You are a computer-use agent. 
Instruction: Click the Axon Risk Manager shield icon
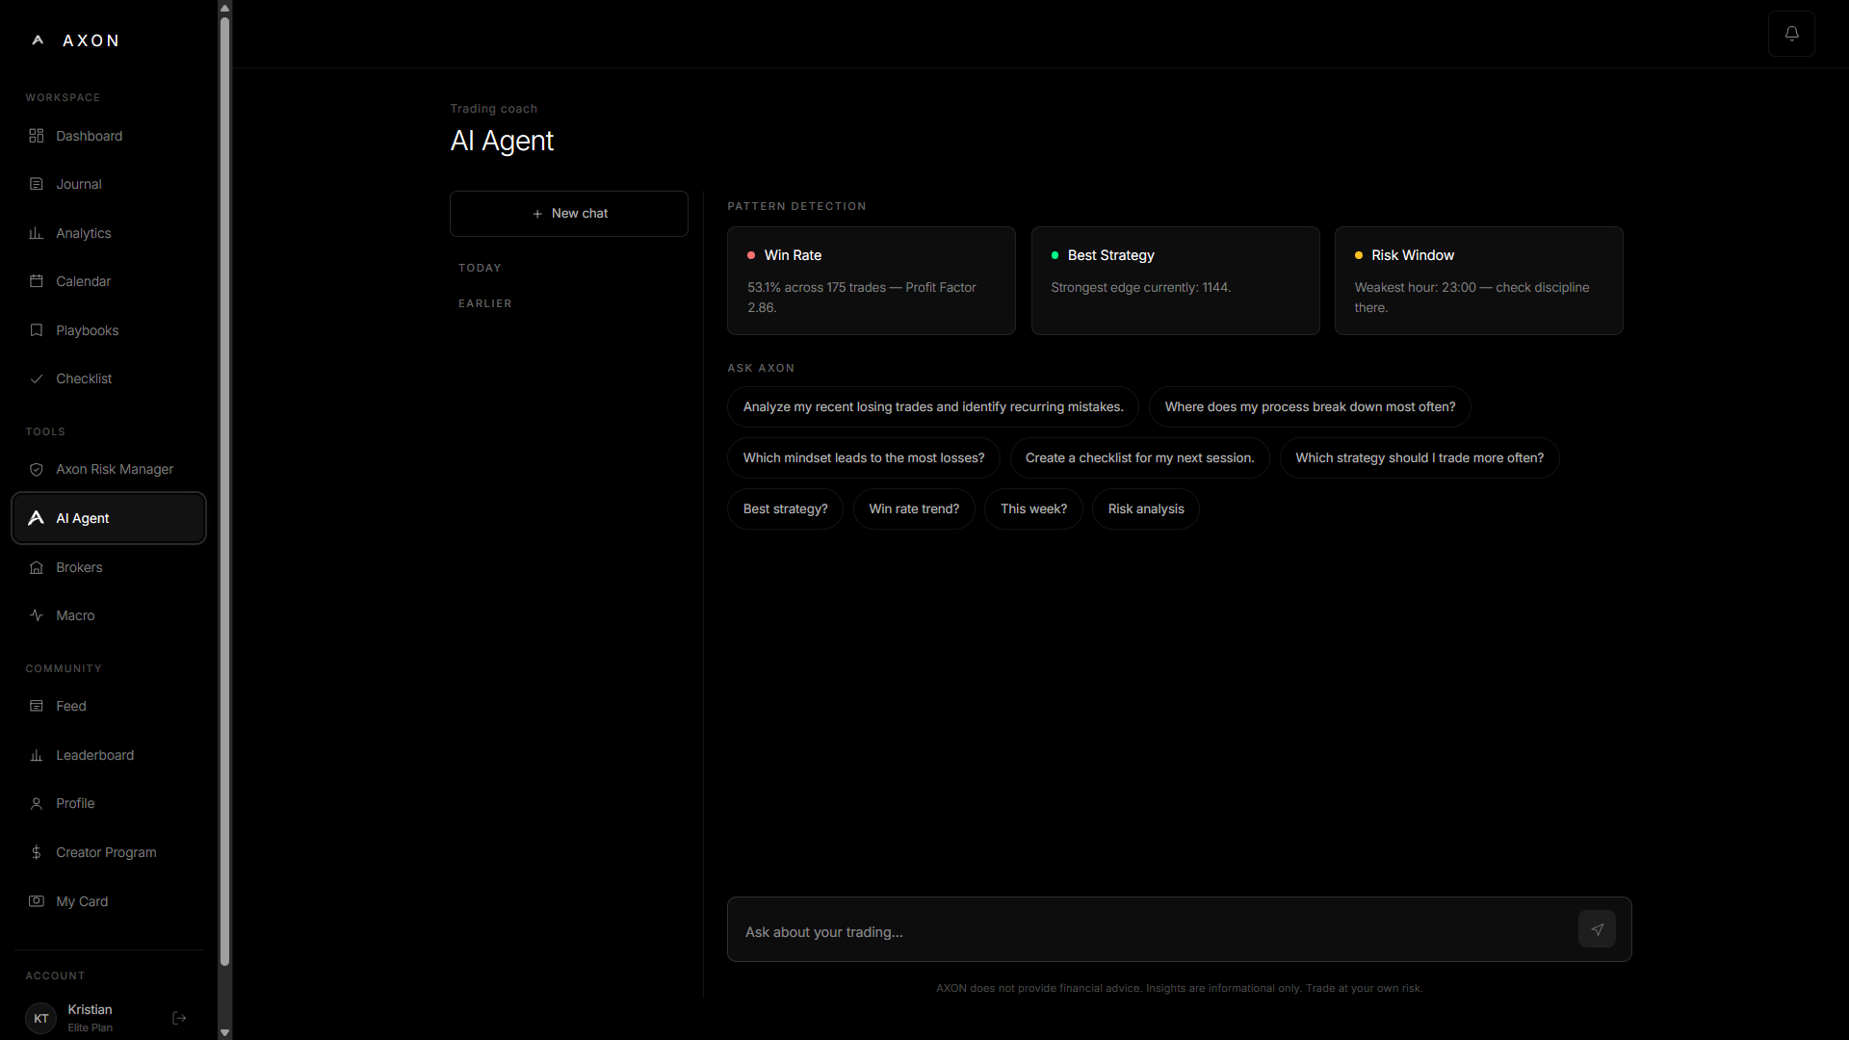tap(37, 469)
